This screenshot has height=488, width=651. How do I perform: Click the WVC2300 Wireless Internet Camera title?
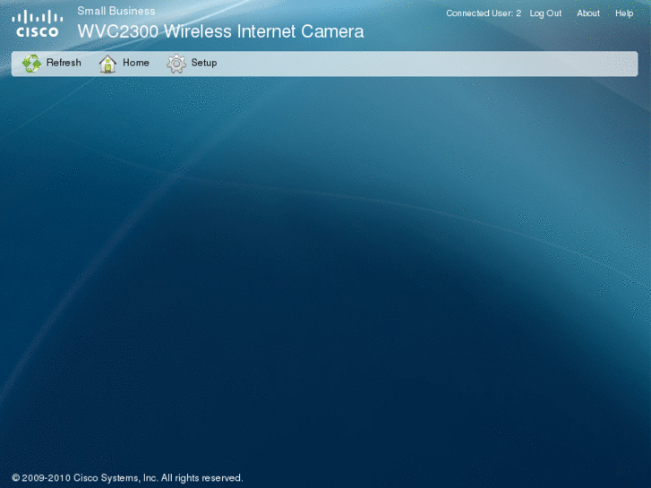pyautogui.click(x=220, y=31)
